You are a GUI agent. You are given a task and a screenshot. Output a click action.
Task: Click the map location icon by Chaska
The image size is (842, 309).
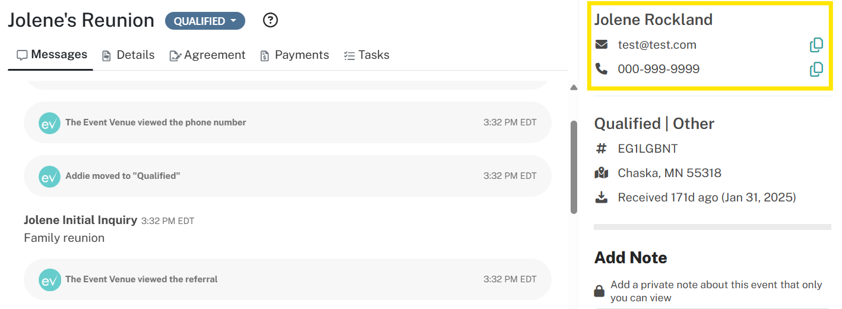(602, 173)
